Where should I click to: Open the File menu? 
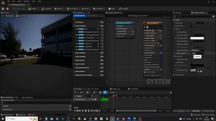pos(9,1)
